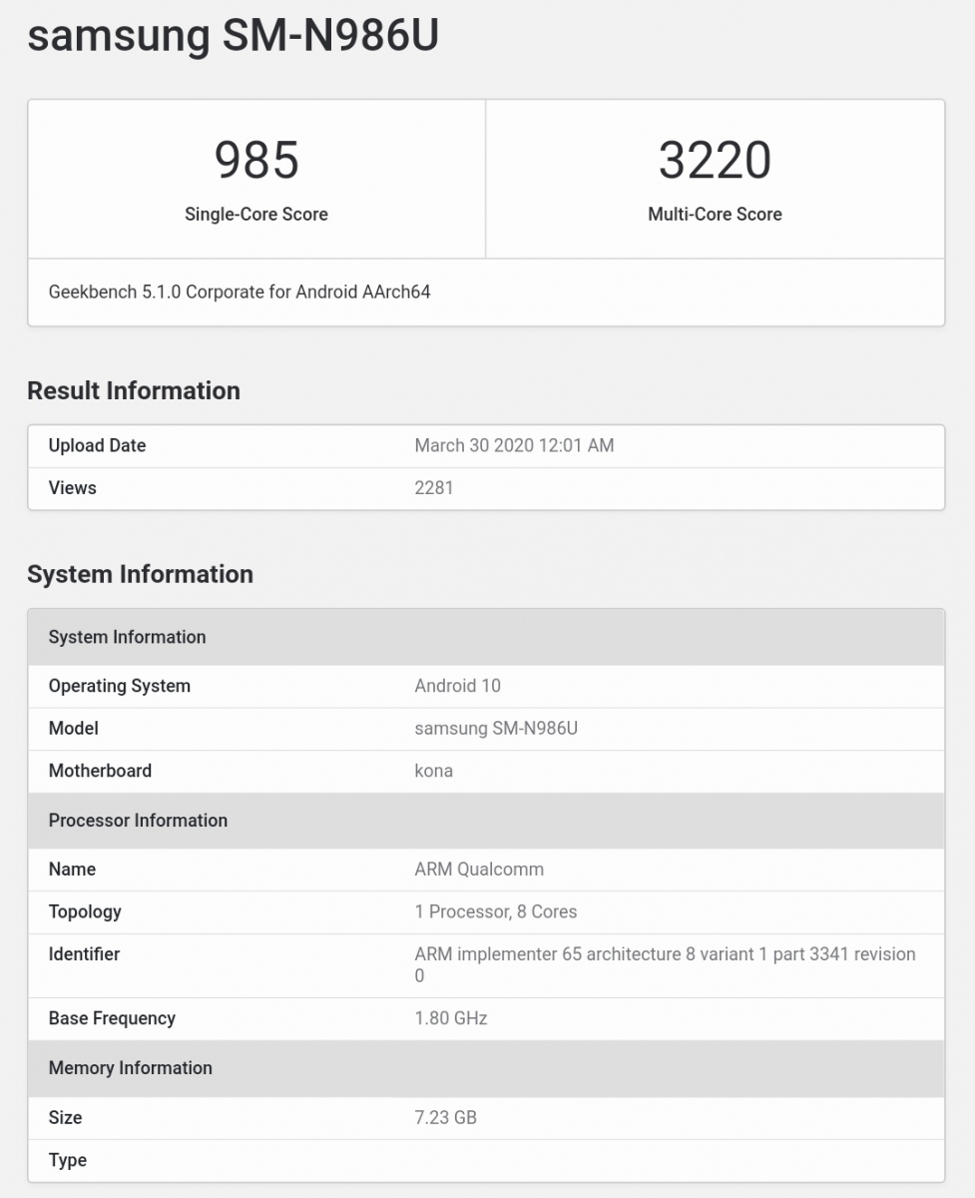Click the gray System Information table header

pyautogui.click(x=128, y=637)
